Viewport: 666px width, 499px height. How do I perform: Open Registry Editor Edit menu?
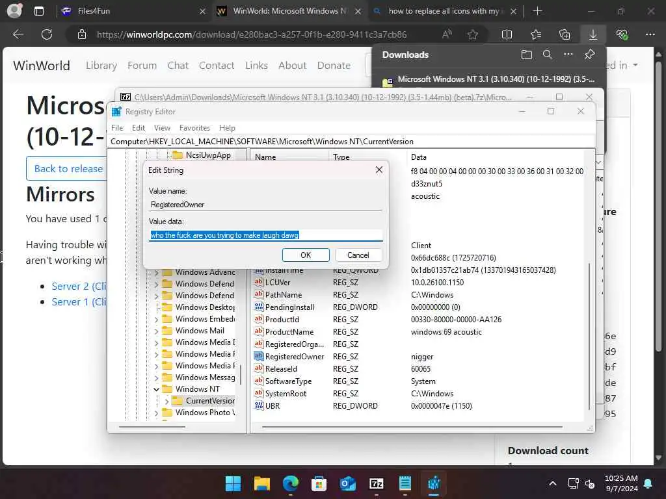coord(138,128)
